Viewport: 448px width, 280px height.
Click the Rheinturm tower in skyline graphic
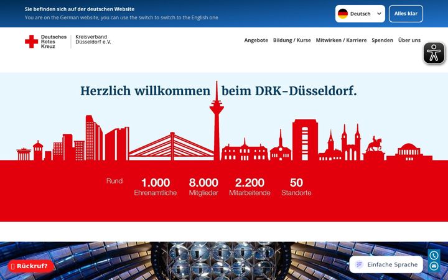pyautogui.click(x=217, y=120)
